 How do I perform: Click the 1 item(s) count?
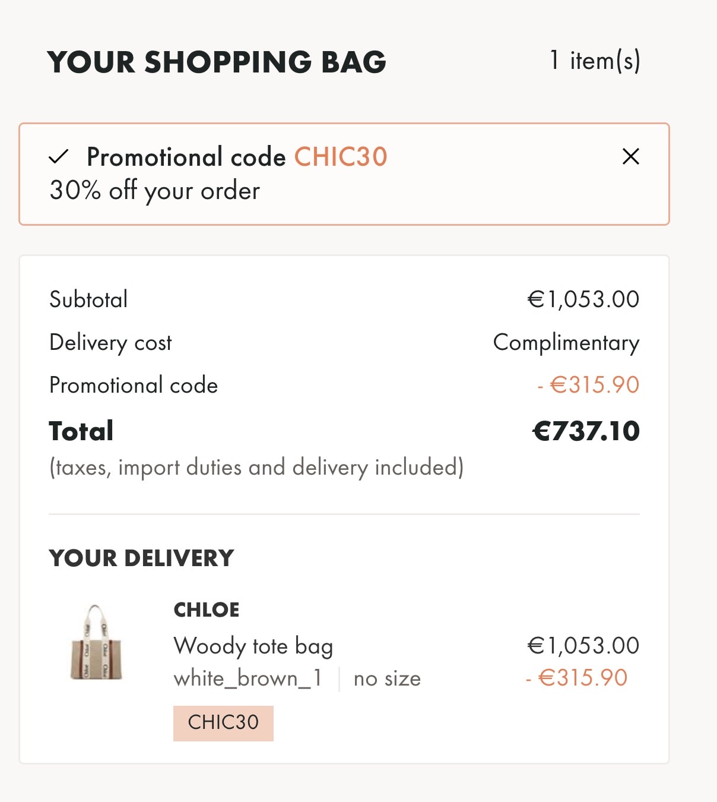[595, 61]
